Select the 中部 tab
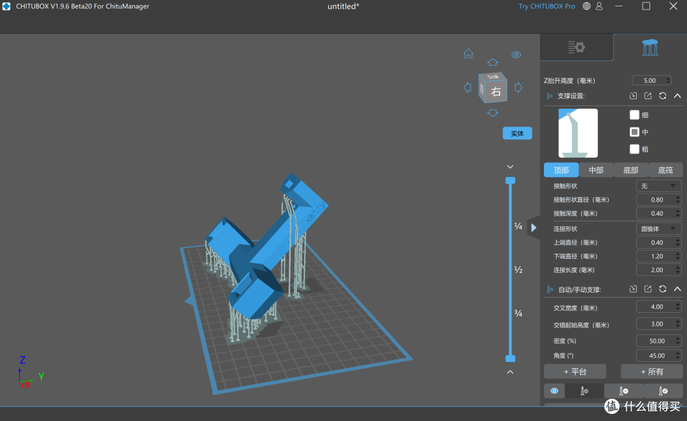This screenshot has height=421, width=687. point(596,170)
